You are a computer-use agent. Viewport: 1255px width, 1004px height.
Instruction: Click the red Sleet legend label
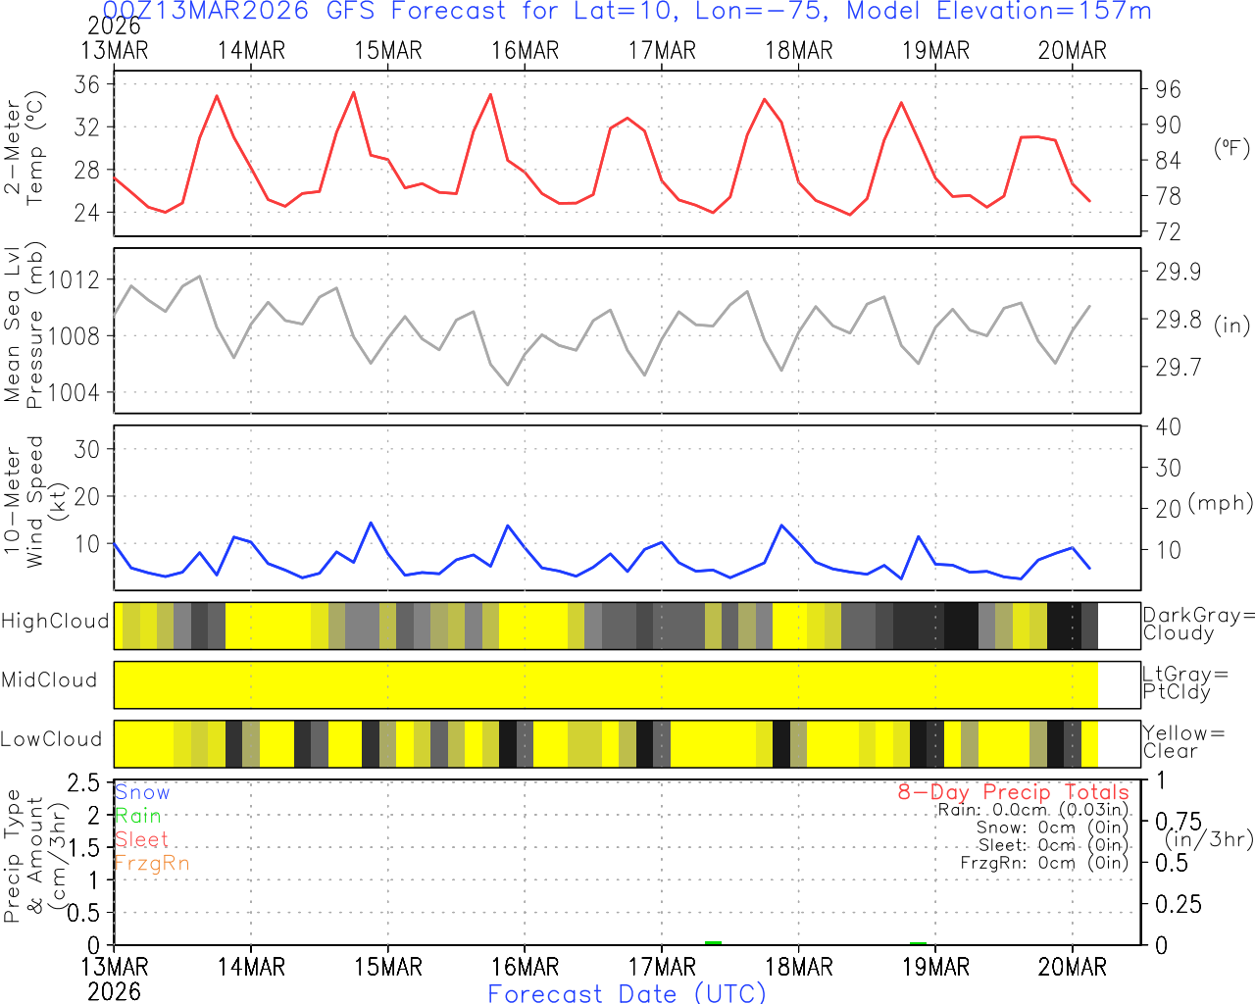click(141, 839)
